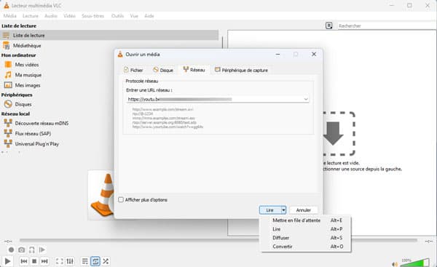The image size is (437, 267).
Task: Select Universal Plug'n'Play
Action: 37,143
